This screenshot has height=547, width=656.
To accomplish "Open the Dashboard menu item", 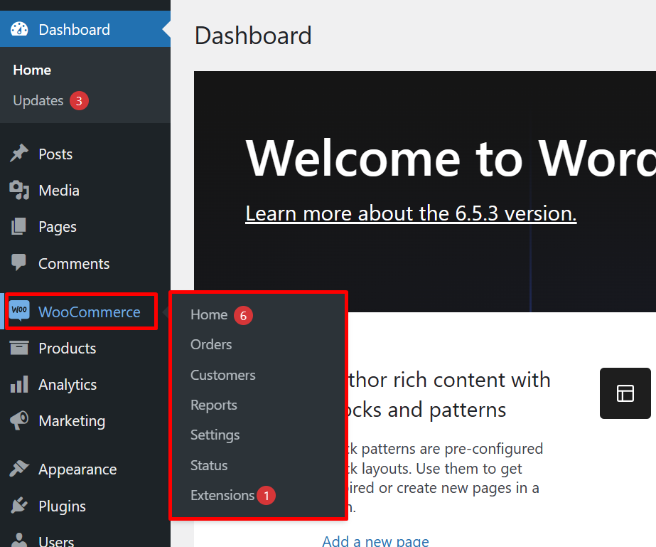I will [85, 29].
